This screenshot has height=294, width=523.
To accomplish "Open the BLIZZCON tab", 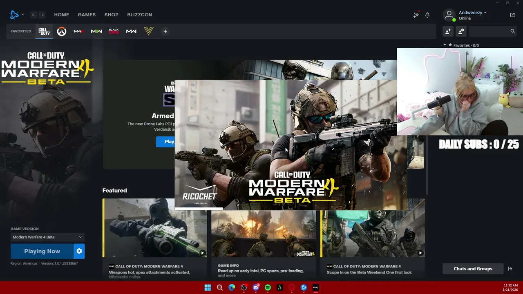I will [x=139, y=15].
